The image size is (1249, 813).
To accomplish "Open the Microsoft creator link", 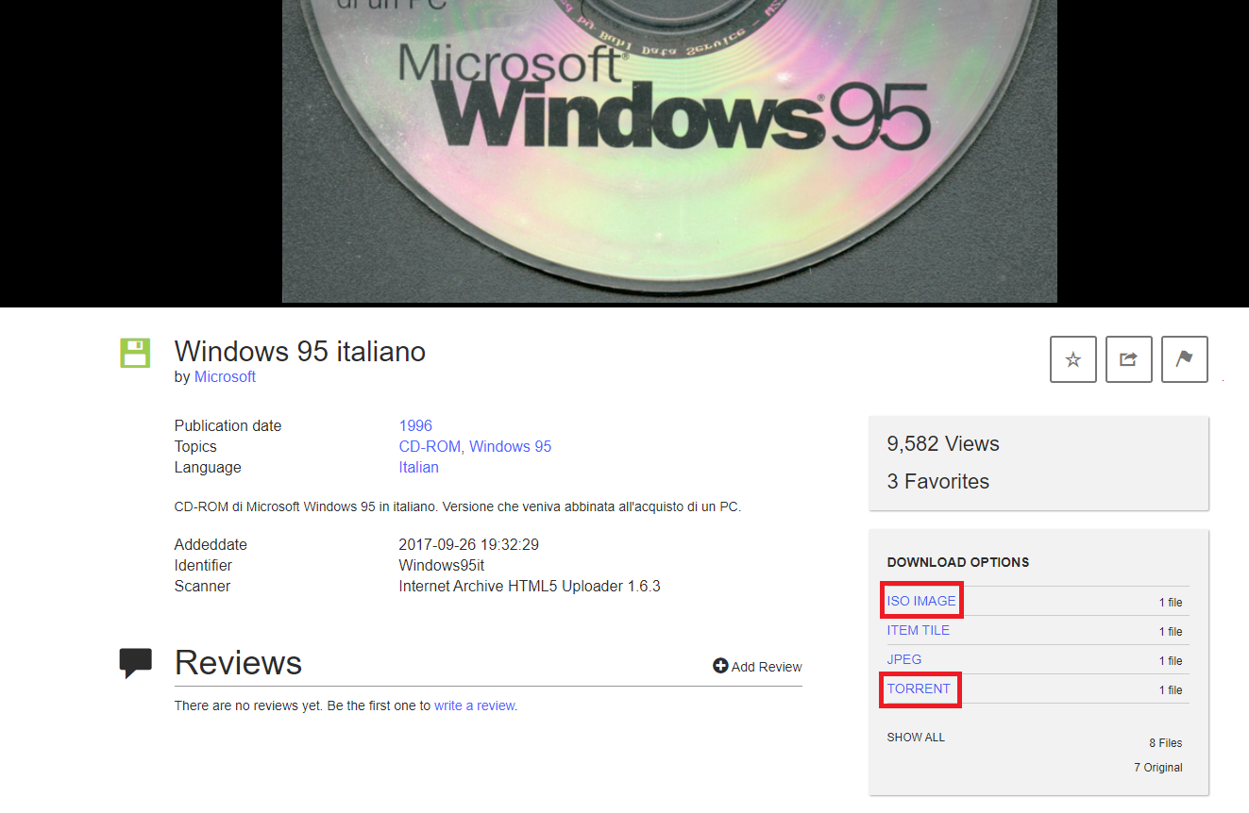I will [x=225, y=376].
